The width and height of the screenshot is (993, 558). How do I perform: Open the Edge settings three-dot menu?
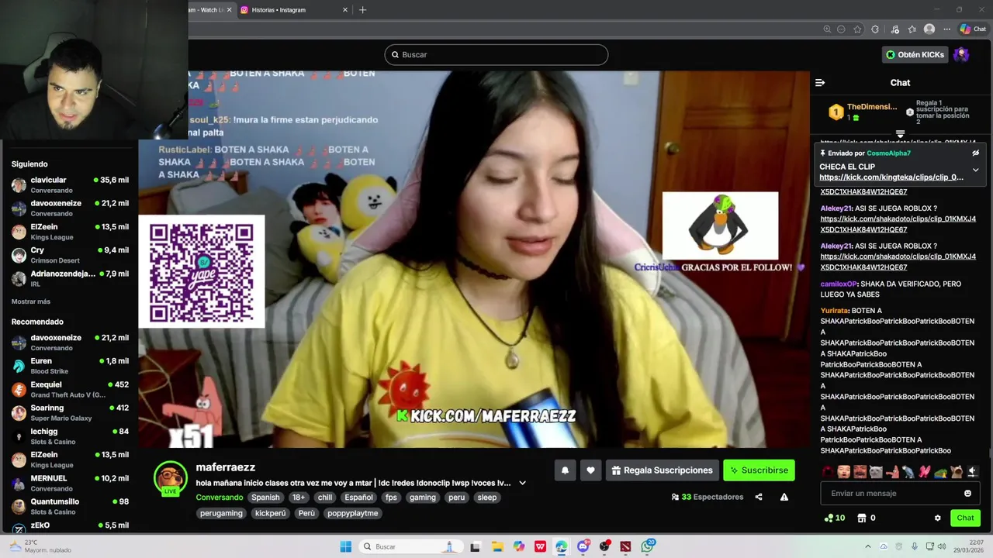point(946,29)
